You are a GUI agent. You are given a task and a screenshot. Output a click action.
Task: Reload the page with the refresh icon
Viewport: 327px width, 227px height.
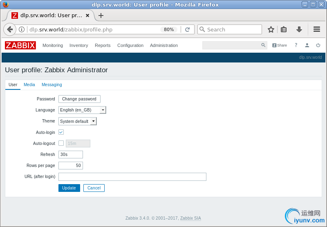click(187, 29)
